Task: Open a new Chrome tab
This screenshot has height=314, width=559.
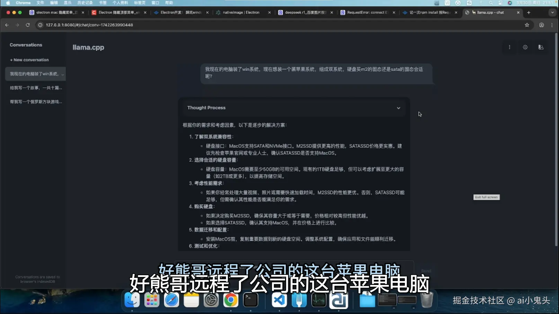Action: [529, 12]
